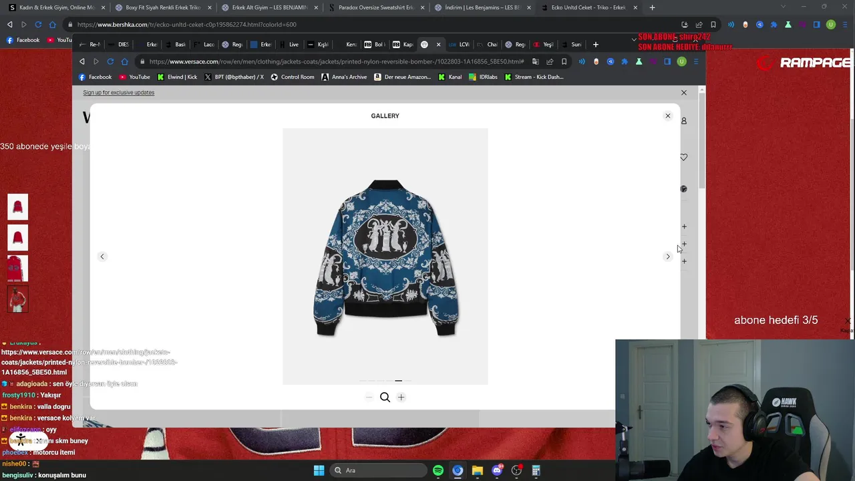Switch to 'LCW' tab in Versace window

coord(460,45)
